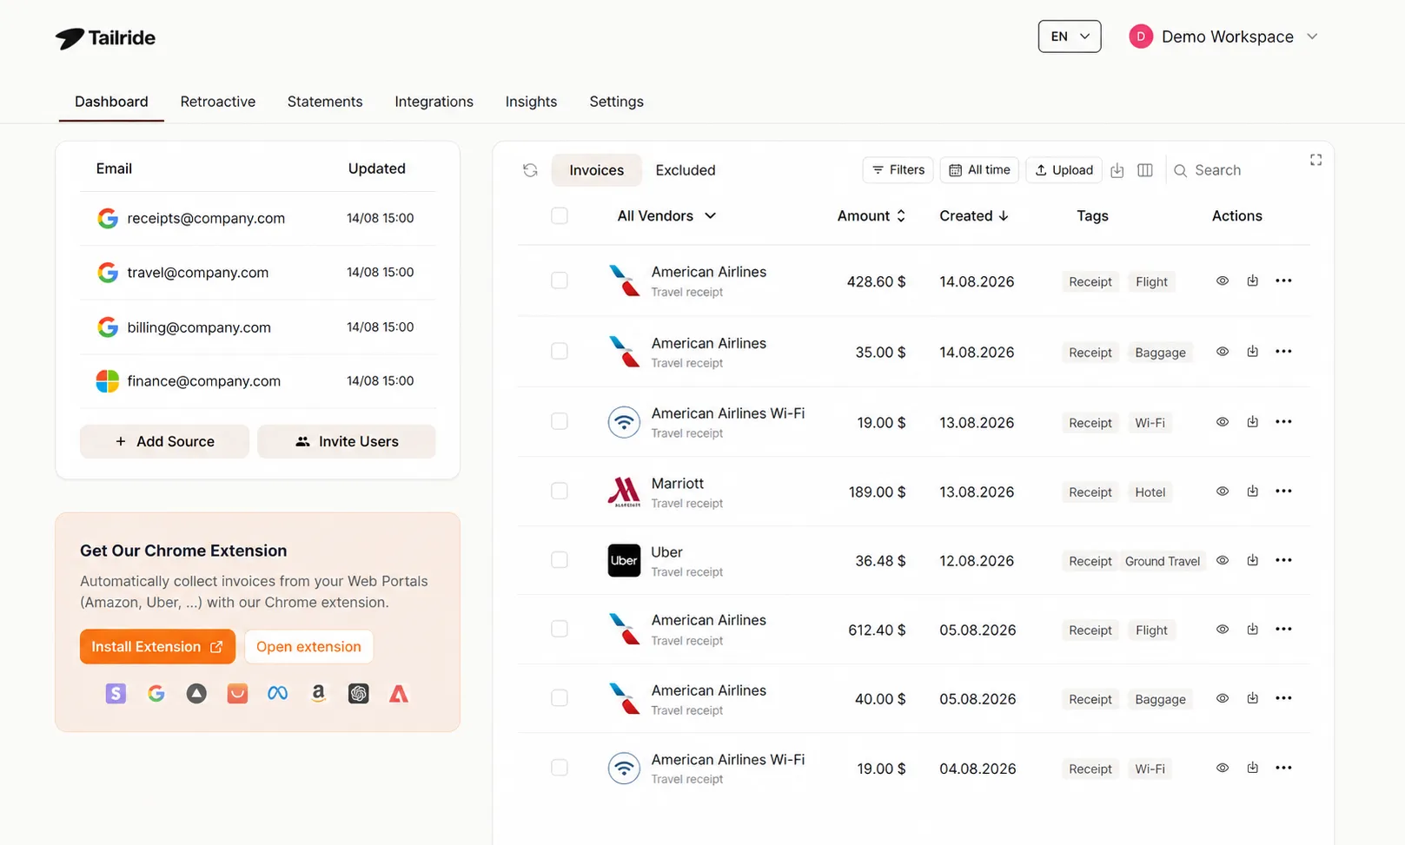Open the column layout icon
Image resolution: width=1405 pixels, height=845 pixels.
(1145, 170)
